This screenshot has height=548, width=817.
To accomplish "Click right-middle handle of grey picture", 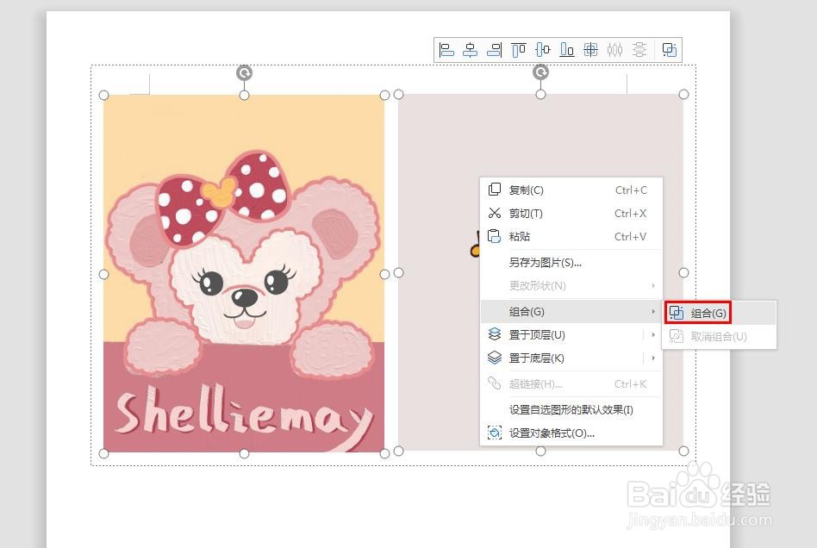I will (683, 272).
